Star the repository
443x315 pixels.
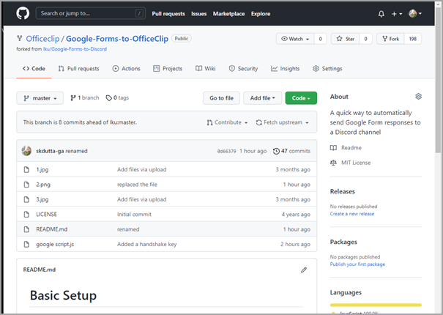pyautogui.click(x=346, y=39)
